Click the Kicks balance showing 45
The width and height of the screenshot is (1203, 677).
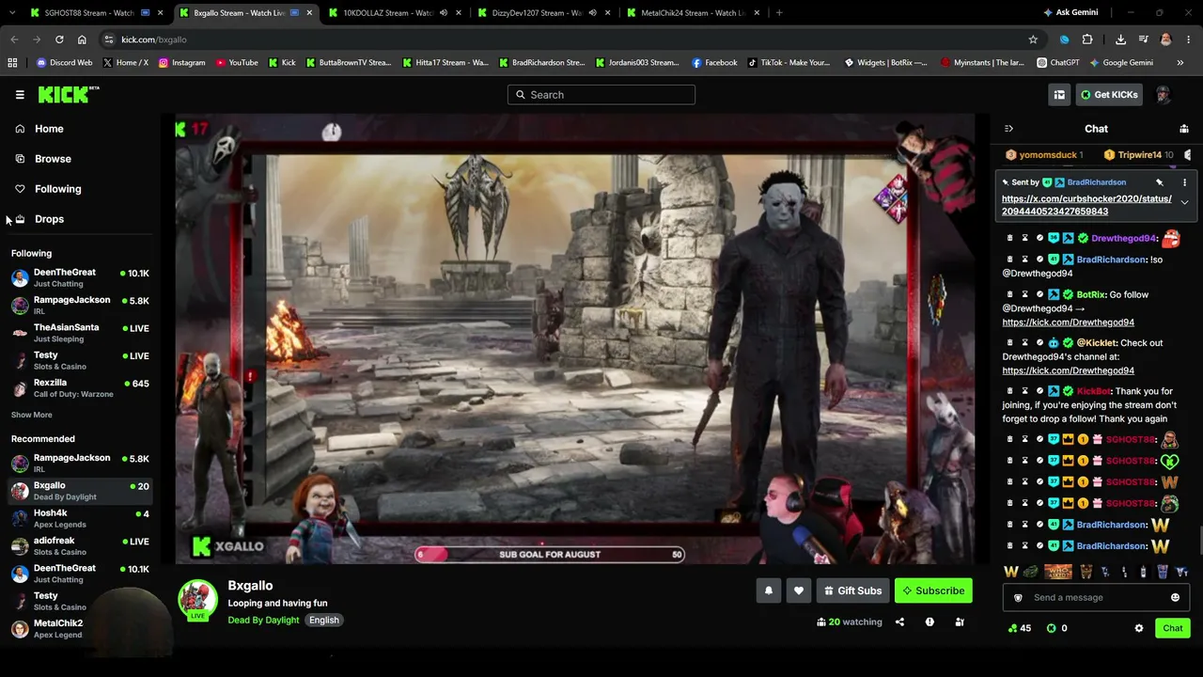tap(1020, 628)
